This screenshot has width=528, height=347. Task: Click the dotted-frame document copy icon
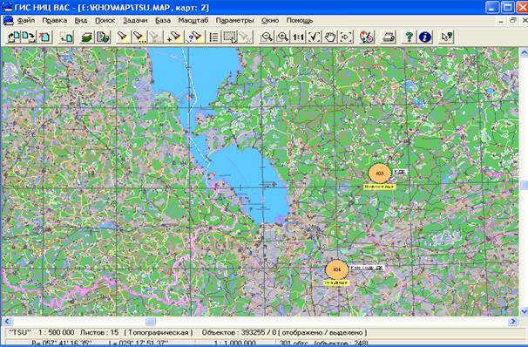click(x=66, y=37)
